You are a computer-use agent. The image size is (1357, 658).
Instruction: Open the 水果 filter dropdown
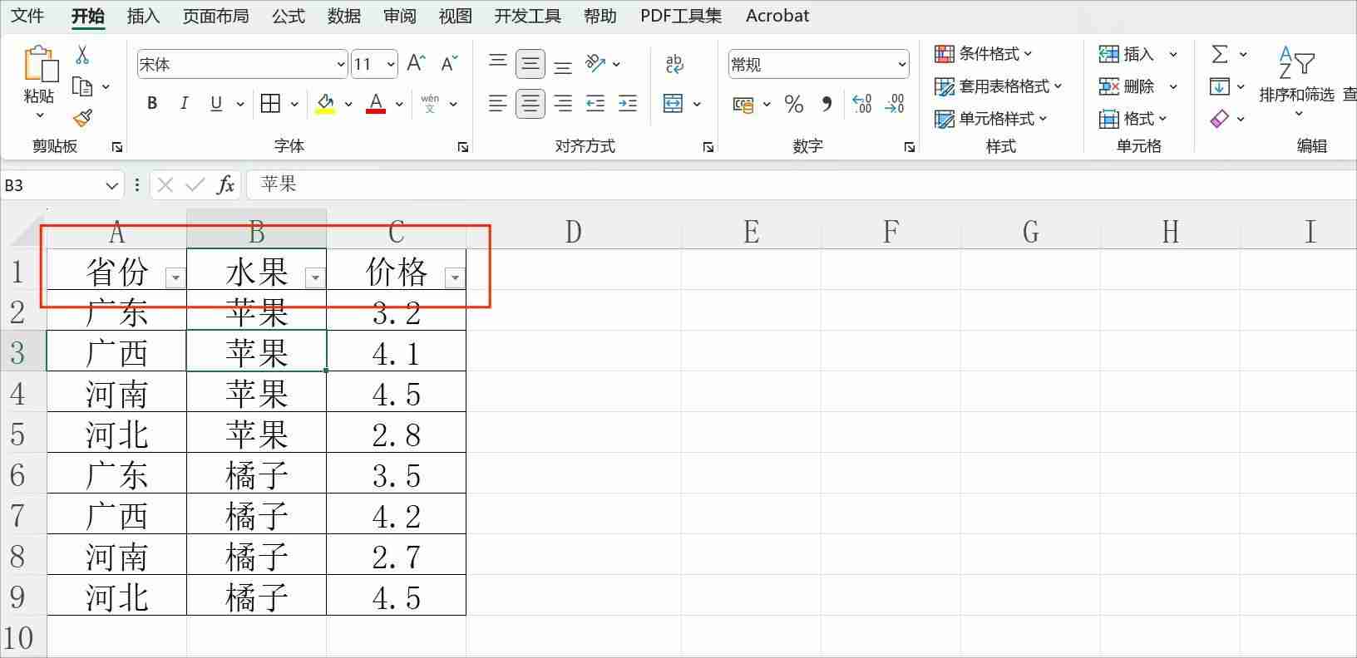315,277
